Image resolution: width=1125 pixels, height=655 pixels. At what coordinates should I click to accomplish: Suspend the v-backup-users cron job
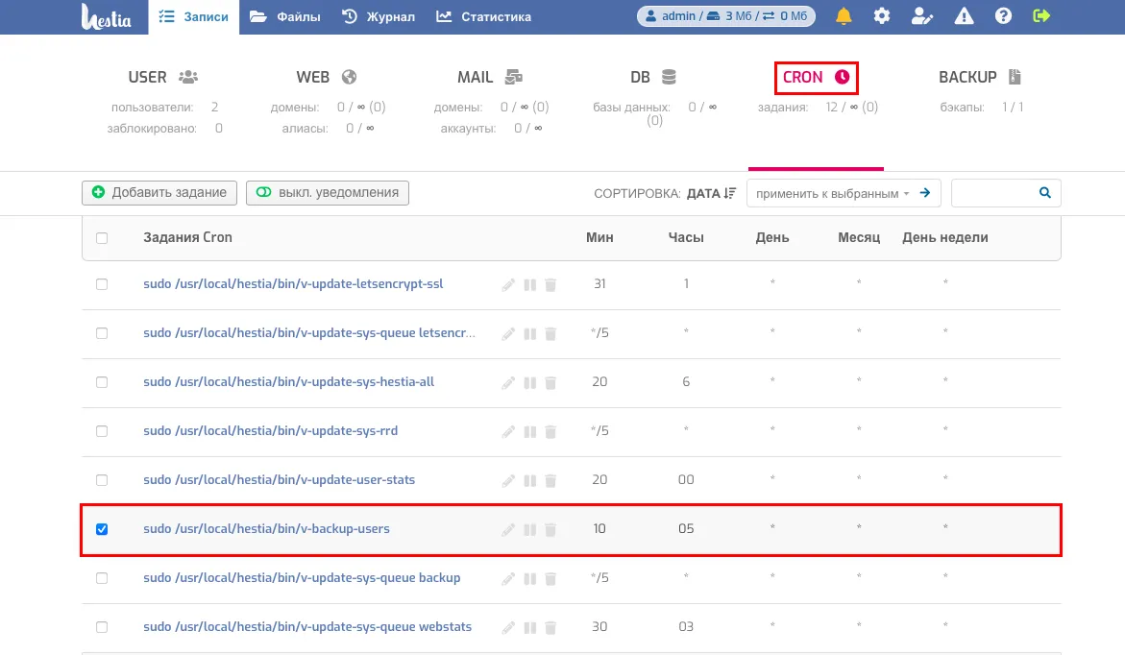point(530,529)
